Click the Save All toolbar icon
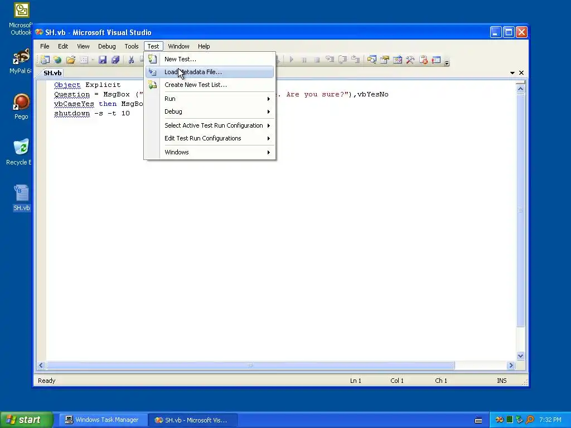Screen dimensions: 571x428 tap(115, 60)
